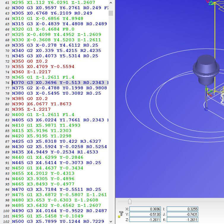Click the Y coordinate field showing -0.5130

click(x=145, y=214)
